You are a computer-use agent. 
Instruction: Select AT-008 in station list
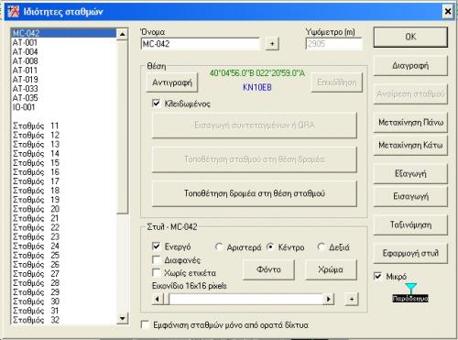(64, 61)
